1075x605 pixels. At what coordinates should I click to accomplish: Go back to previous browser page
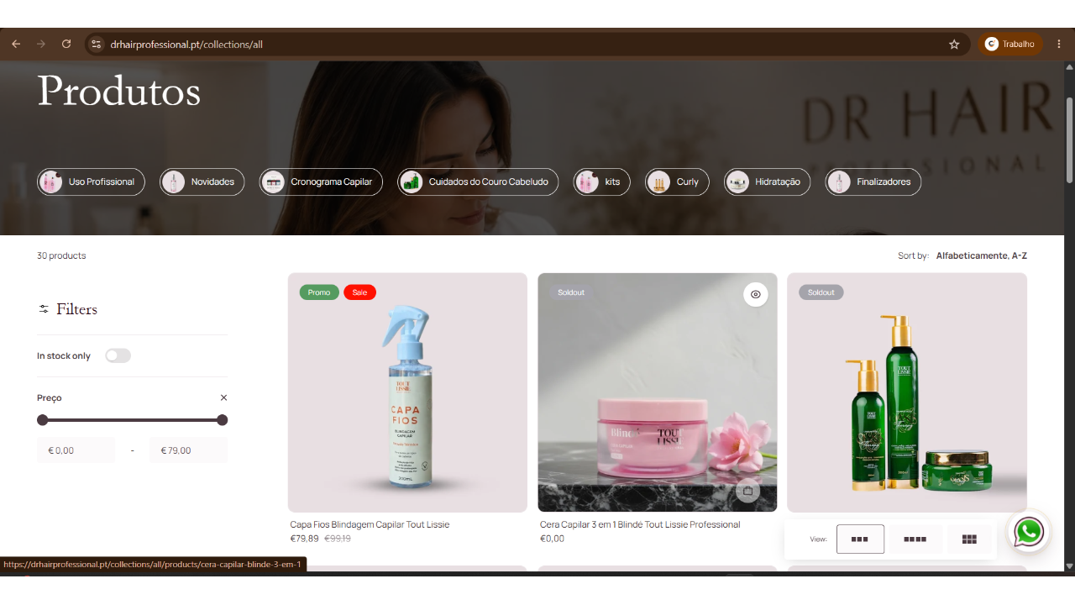[x=16, y=44]
